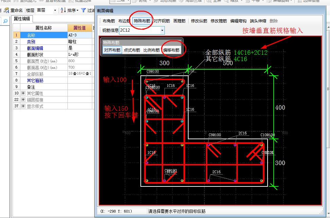
Task: Click the 截面形状 value L-a形
Action: coord(80,55)
